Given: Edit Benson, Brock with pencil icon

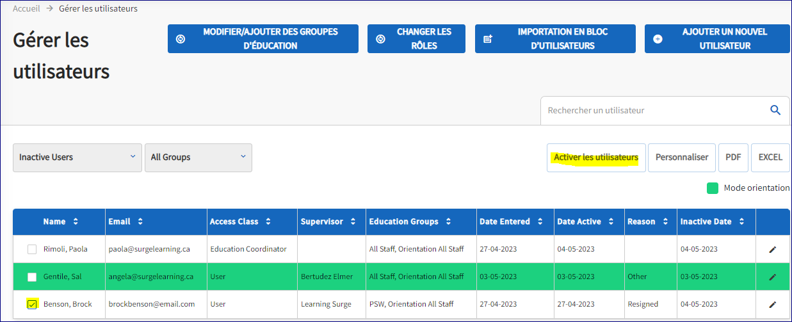Looking at the screenshot, I should [773, 304].
